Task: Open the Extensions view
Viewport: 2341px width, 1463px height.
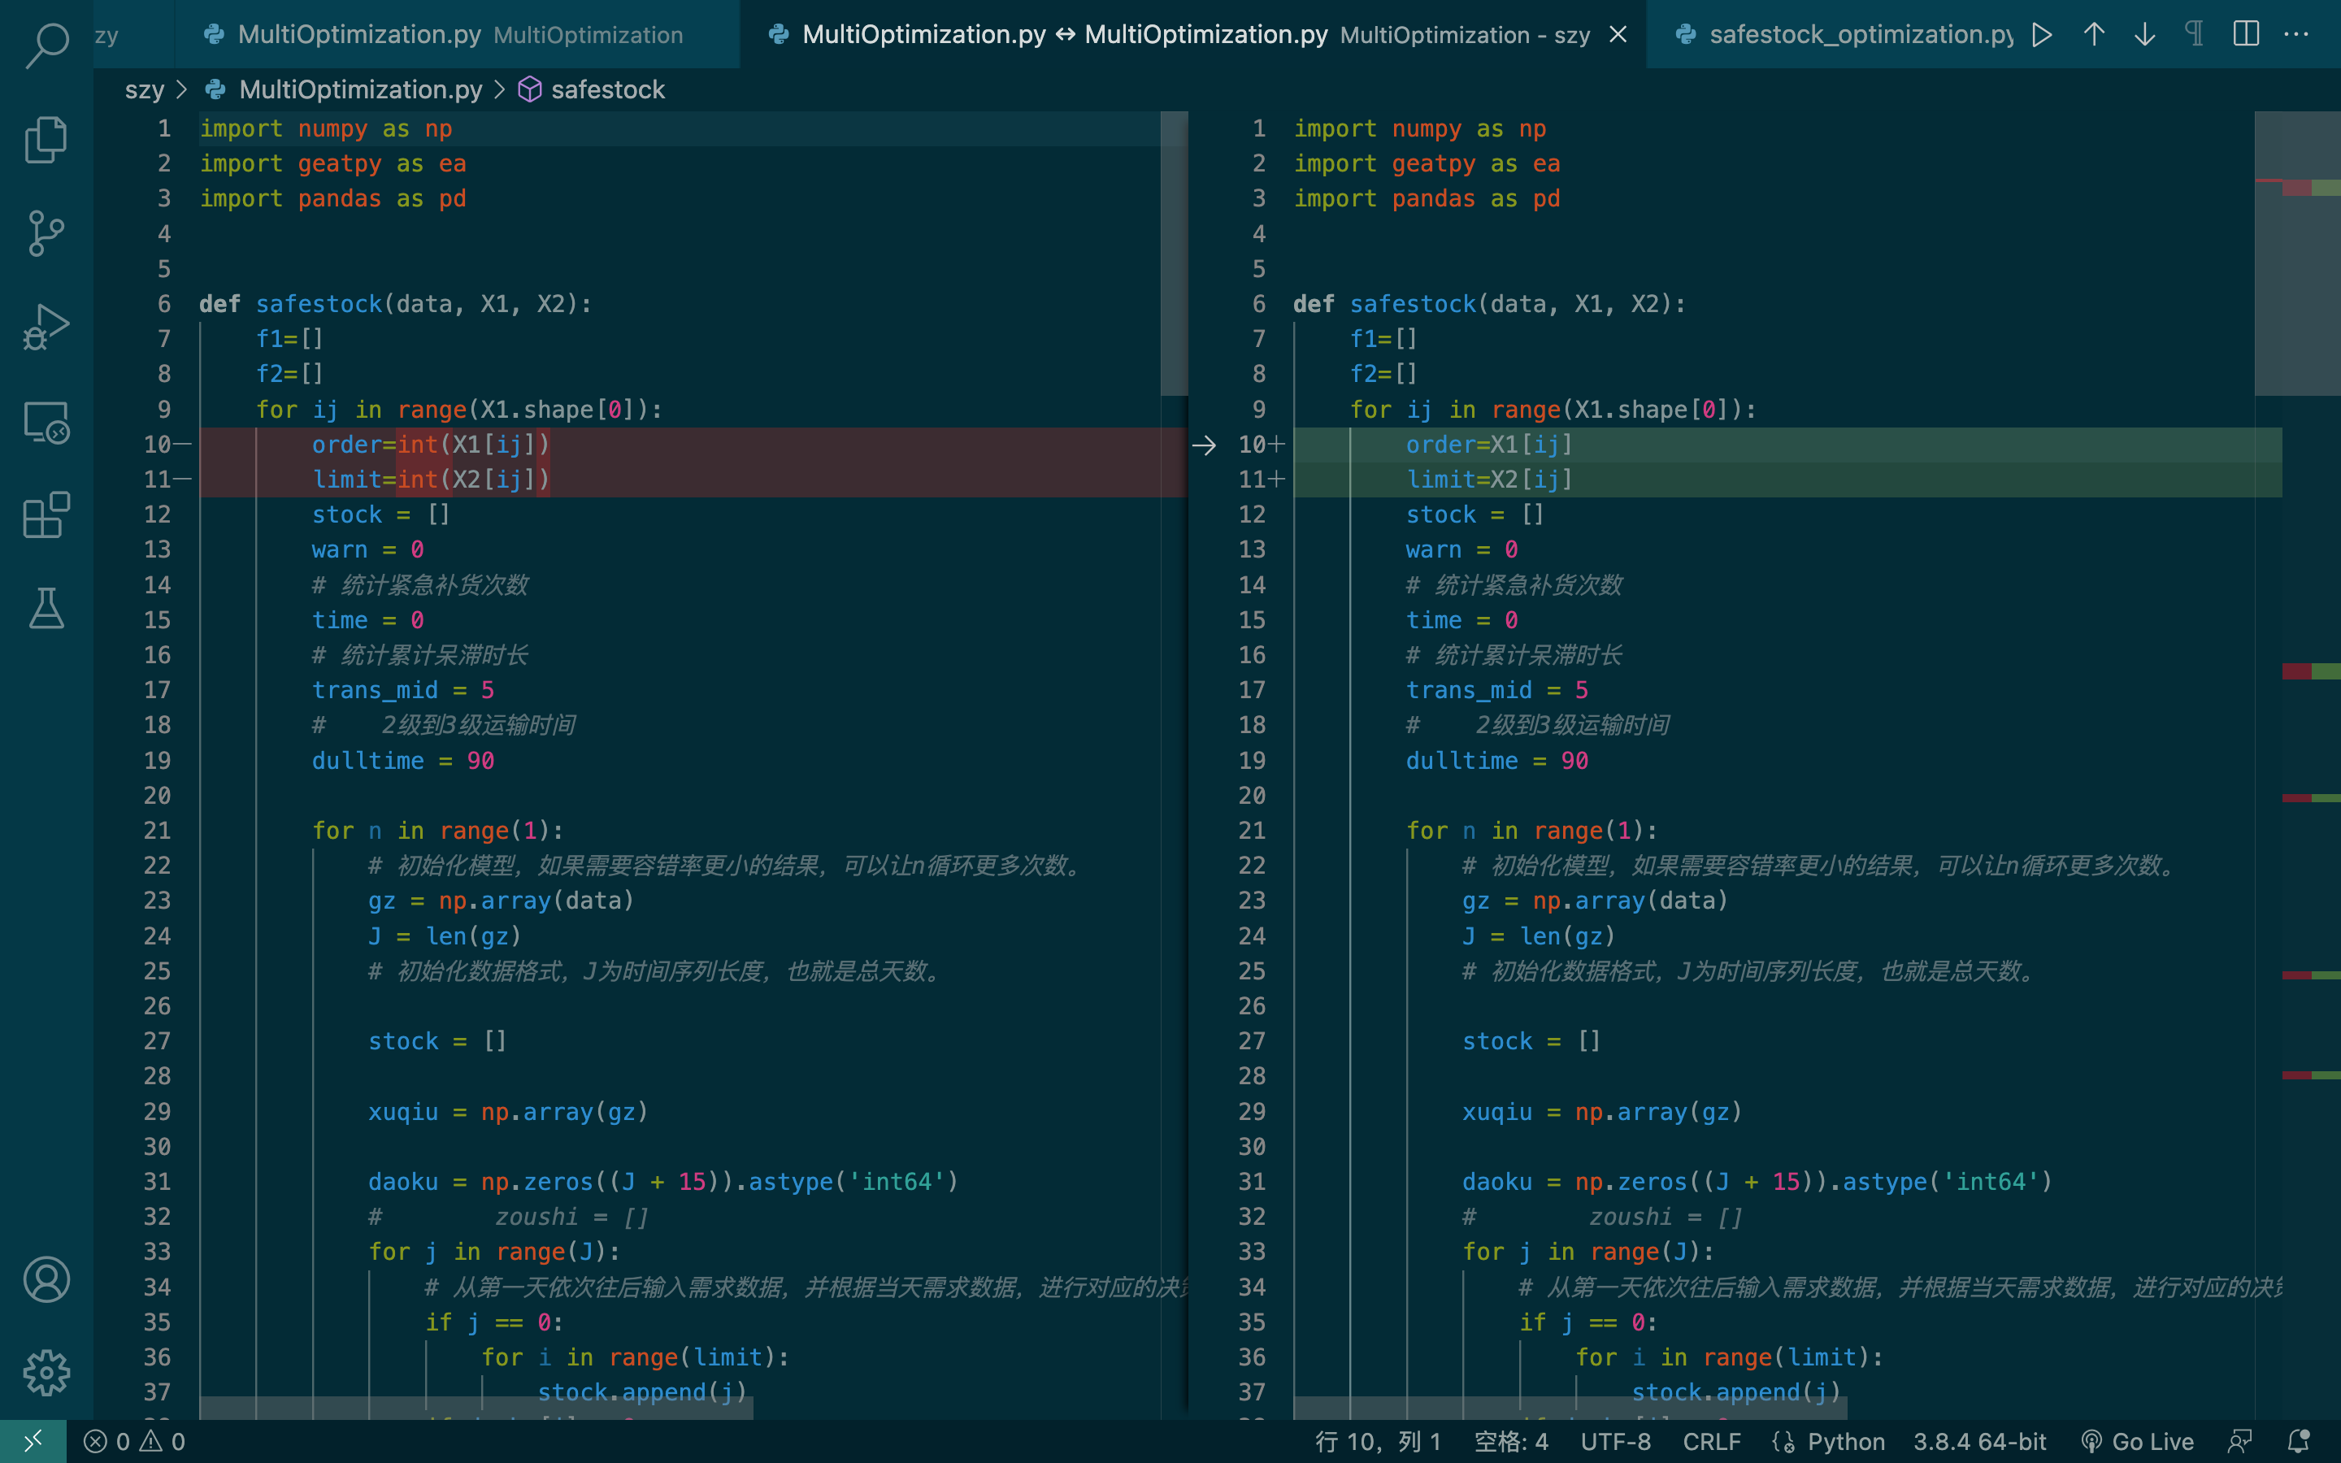Action: [46, 514]
